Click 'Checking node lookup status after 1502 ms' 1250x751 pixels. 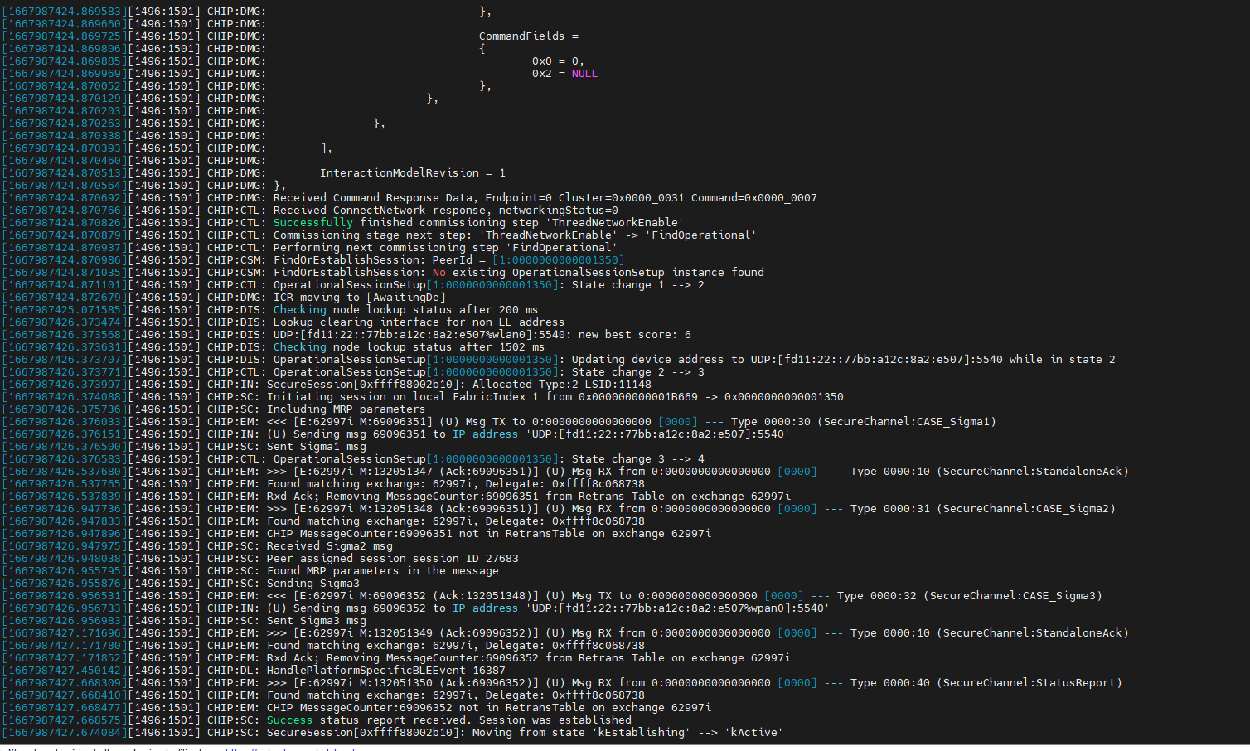click(409, 347)
